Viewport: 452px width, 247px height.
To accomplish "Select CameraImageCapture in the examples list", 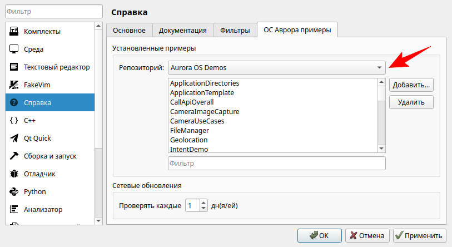I will 205,111.
